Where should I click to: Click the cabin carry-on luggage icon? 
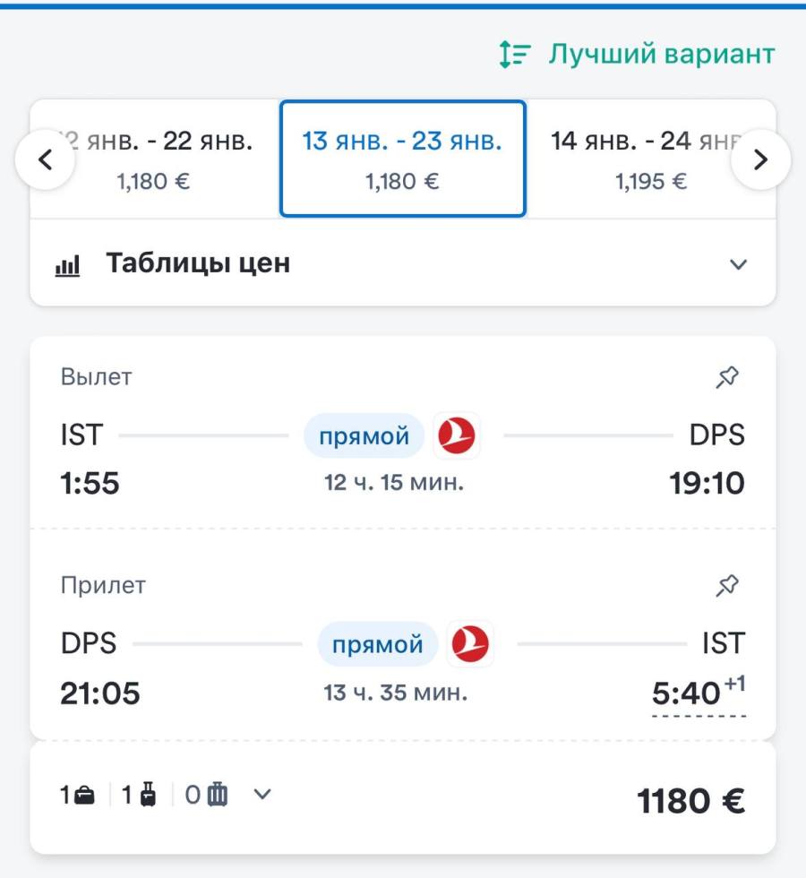pos(148,795)
